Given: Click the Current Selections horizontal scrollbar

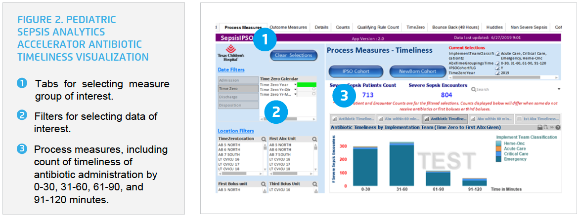Looking at the screenshot, I should pyautogui.click(x=503, y=77).
